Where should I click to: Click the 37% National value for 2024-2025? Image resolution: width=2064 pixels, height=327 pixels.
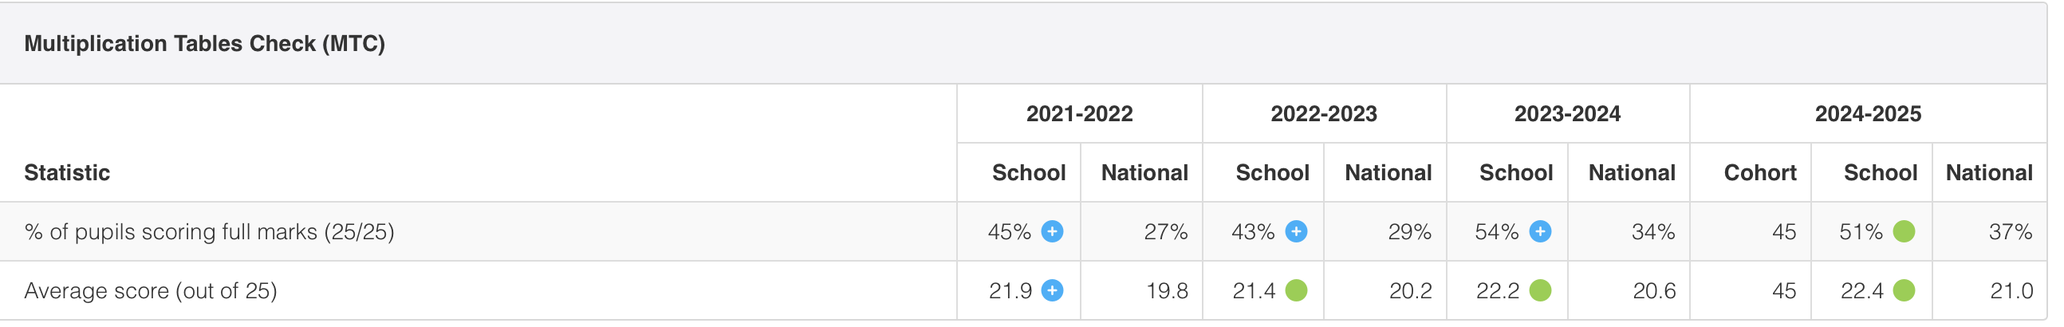[x=2010, y=231]
